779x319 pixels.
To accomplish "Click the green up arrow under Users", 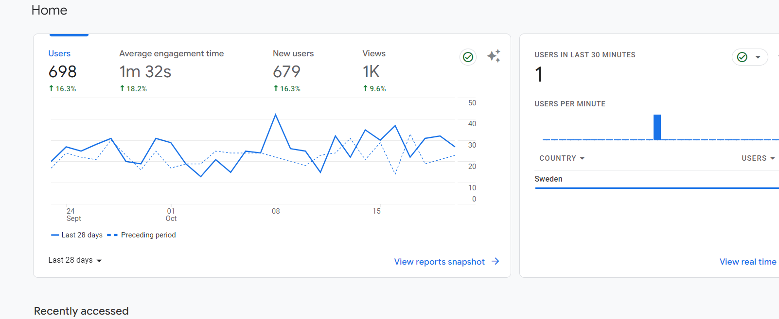I will pos(51,88).
